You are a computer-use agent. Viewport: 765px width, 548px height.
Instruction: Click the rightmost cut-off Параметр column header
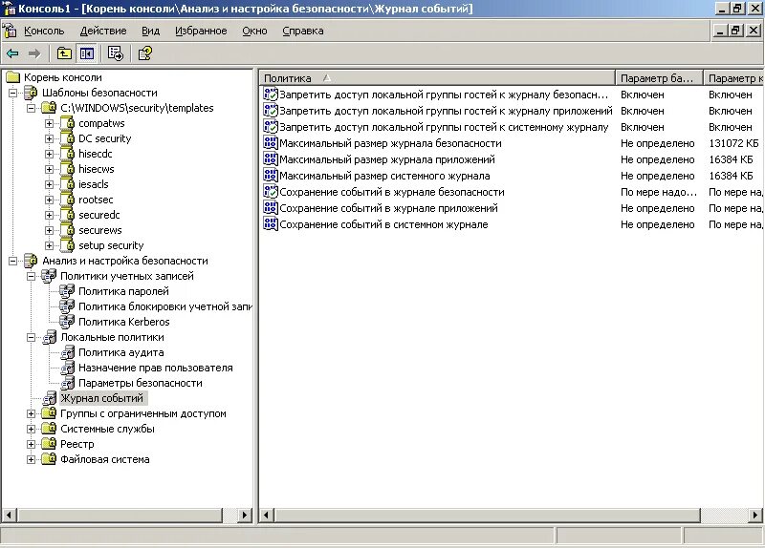click(734, 78)
